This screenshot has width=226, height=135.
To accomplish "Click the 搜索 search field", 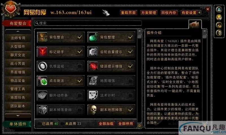I will [88, 23].
